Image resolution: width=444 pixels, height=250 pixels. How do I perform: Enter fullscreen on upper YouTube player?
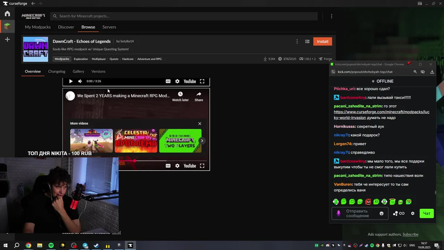[x=202, y=81]
